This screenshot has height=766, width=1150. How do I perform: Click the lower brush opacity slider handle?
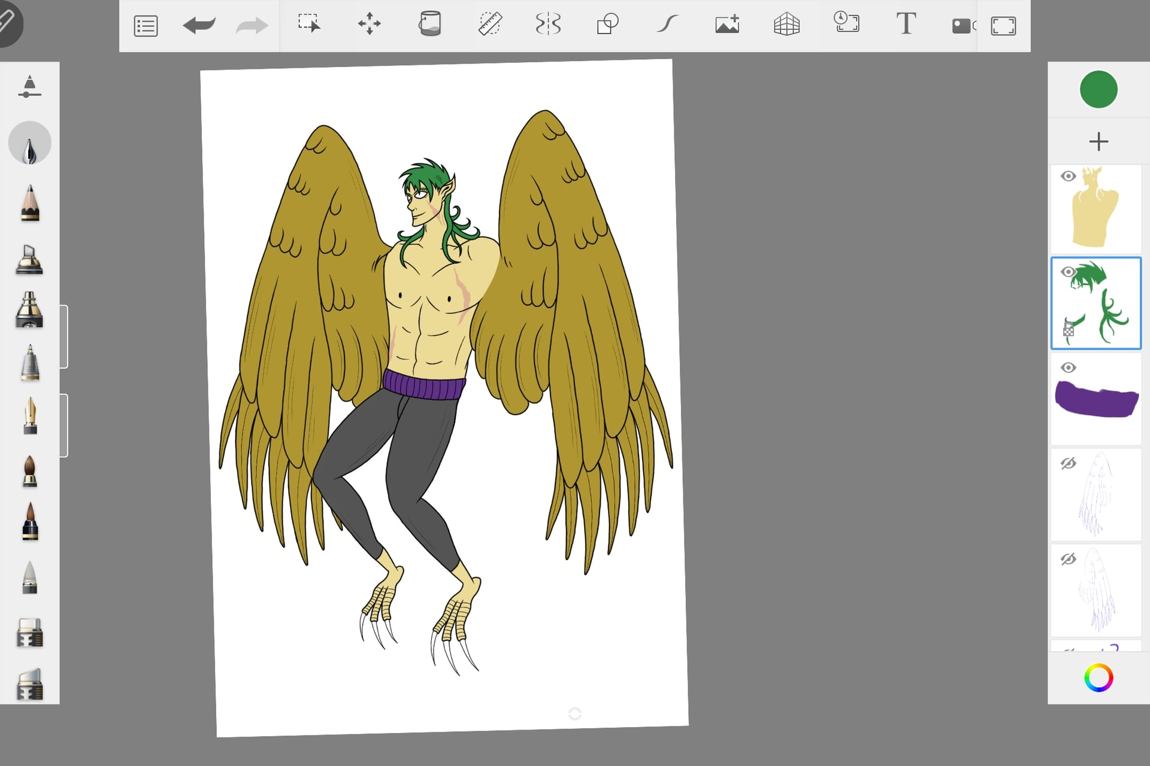(63, 425)
